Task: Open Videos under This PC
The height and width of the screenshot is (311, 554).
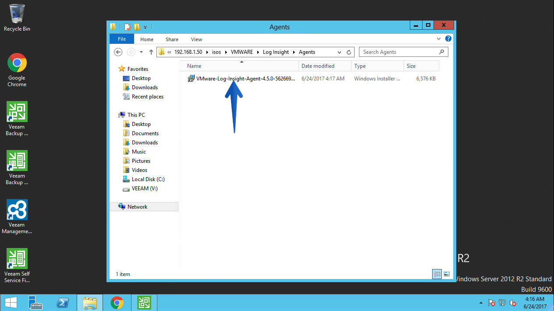Action: coord(139,170)
